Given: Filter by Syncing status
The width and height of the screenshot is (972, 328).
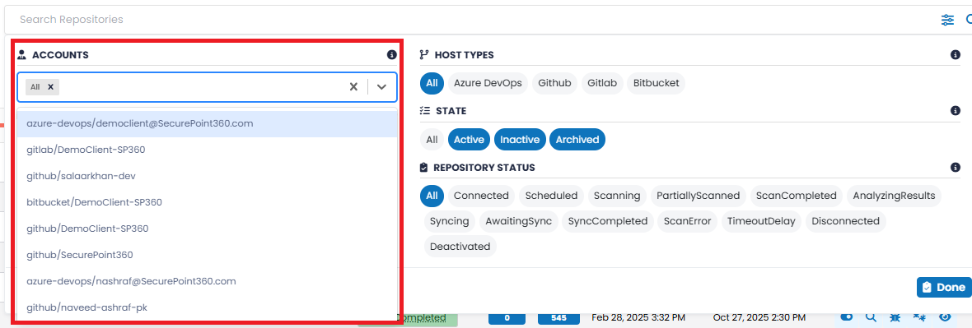Looking at the screenshot, I should 450,222.
